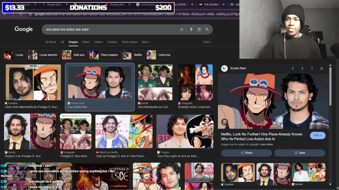This screenshot has width=339, height=190.
Task: Filter images by Xolo ace chip
Action: click(x=74, y=55)
